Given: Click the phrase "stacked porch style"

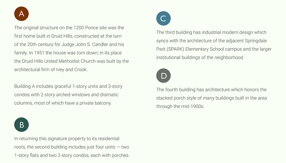Looking at the screenshot, I should (176, 98).
